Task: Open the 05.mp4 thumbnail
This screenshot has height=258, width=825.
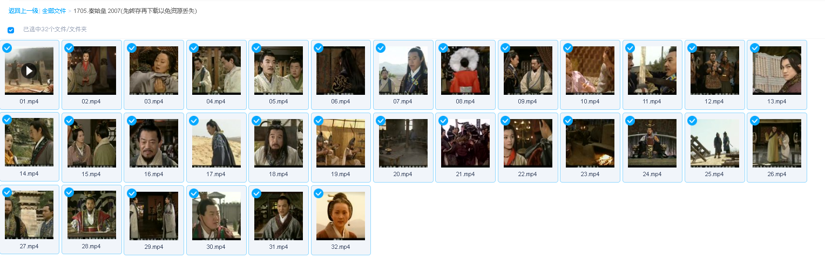Action: [279, 71]
